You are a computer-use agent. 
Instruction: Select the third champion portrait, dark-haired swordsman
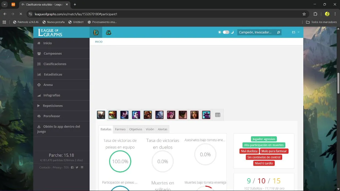(x=124, y=115)
